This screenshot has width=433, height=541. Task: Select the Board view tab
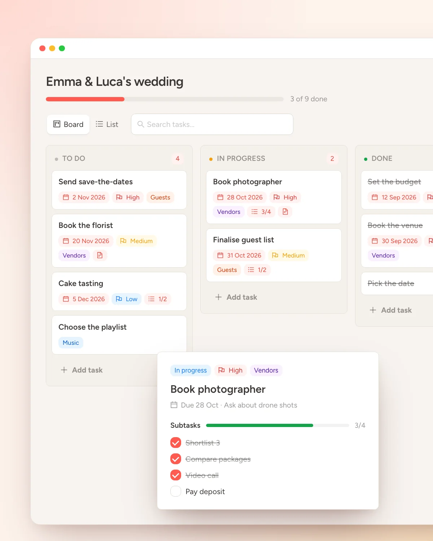(68, 124)
